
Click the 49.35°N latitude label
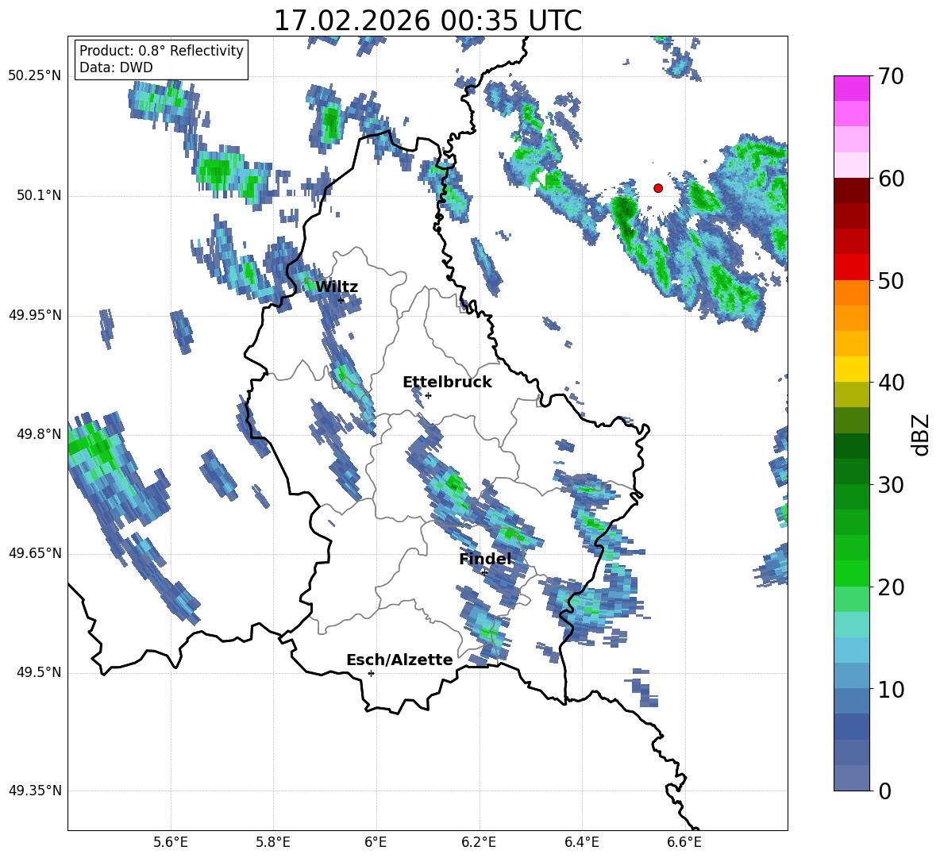(35, 791)
